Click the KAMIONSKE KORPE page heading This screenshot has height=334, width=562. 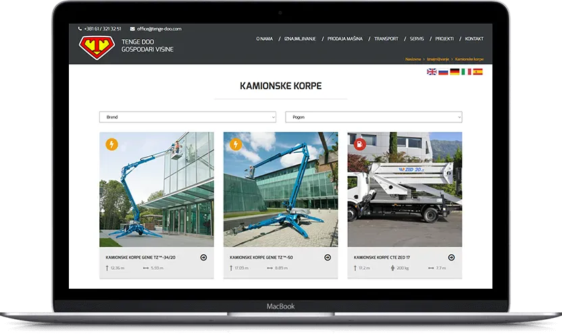click(x=280, y=86)
